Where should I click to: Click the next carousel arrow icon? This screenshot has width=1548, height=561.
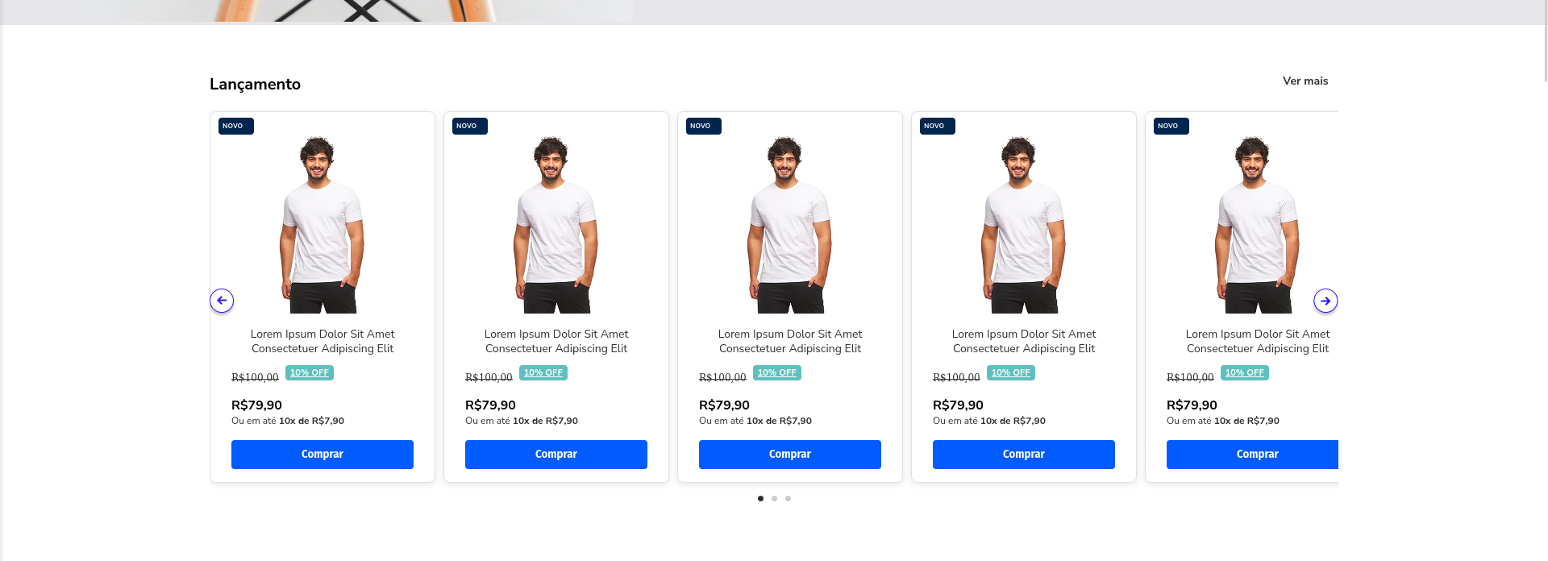point(1325,301)
